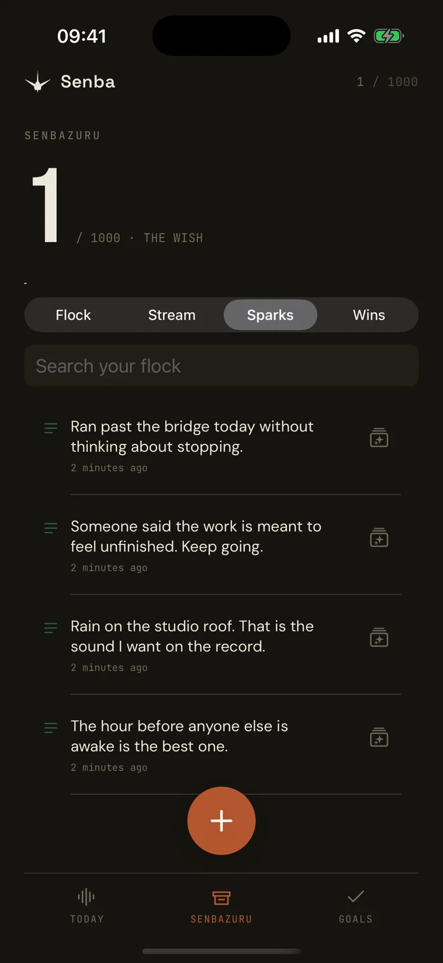
Task: Click the lines icon left of the bridge note
Action: pyautogui.click(x=51, y=428)
